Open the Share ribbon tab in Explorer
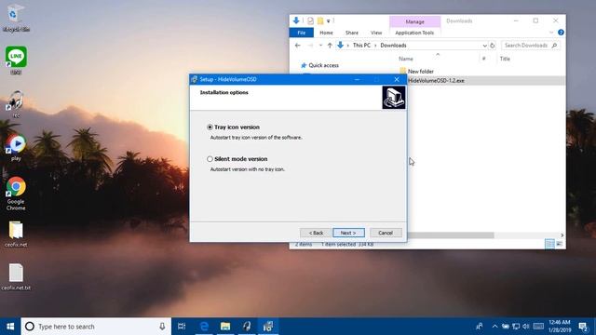The image size is (596, 335). (x=352, y=33)
